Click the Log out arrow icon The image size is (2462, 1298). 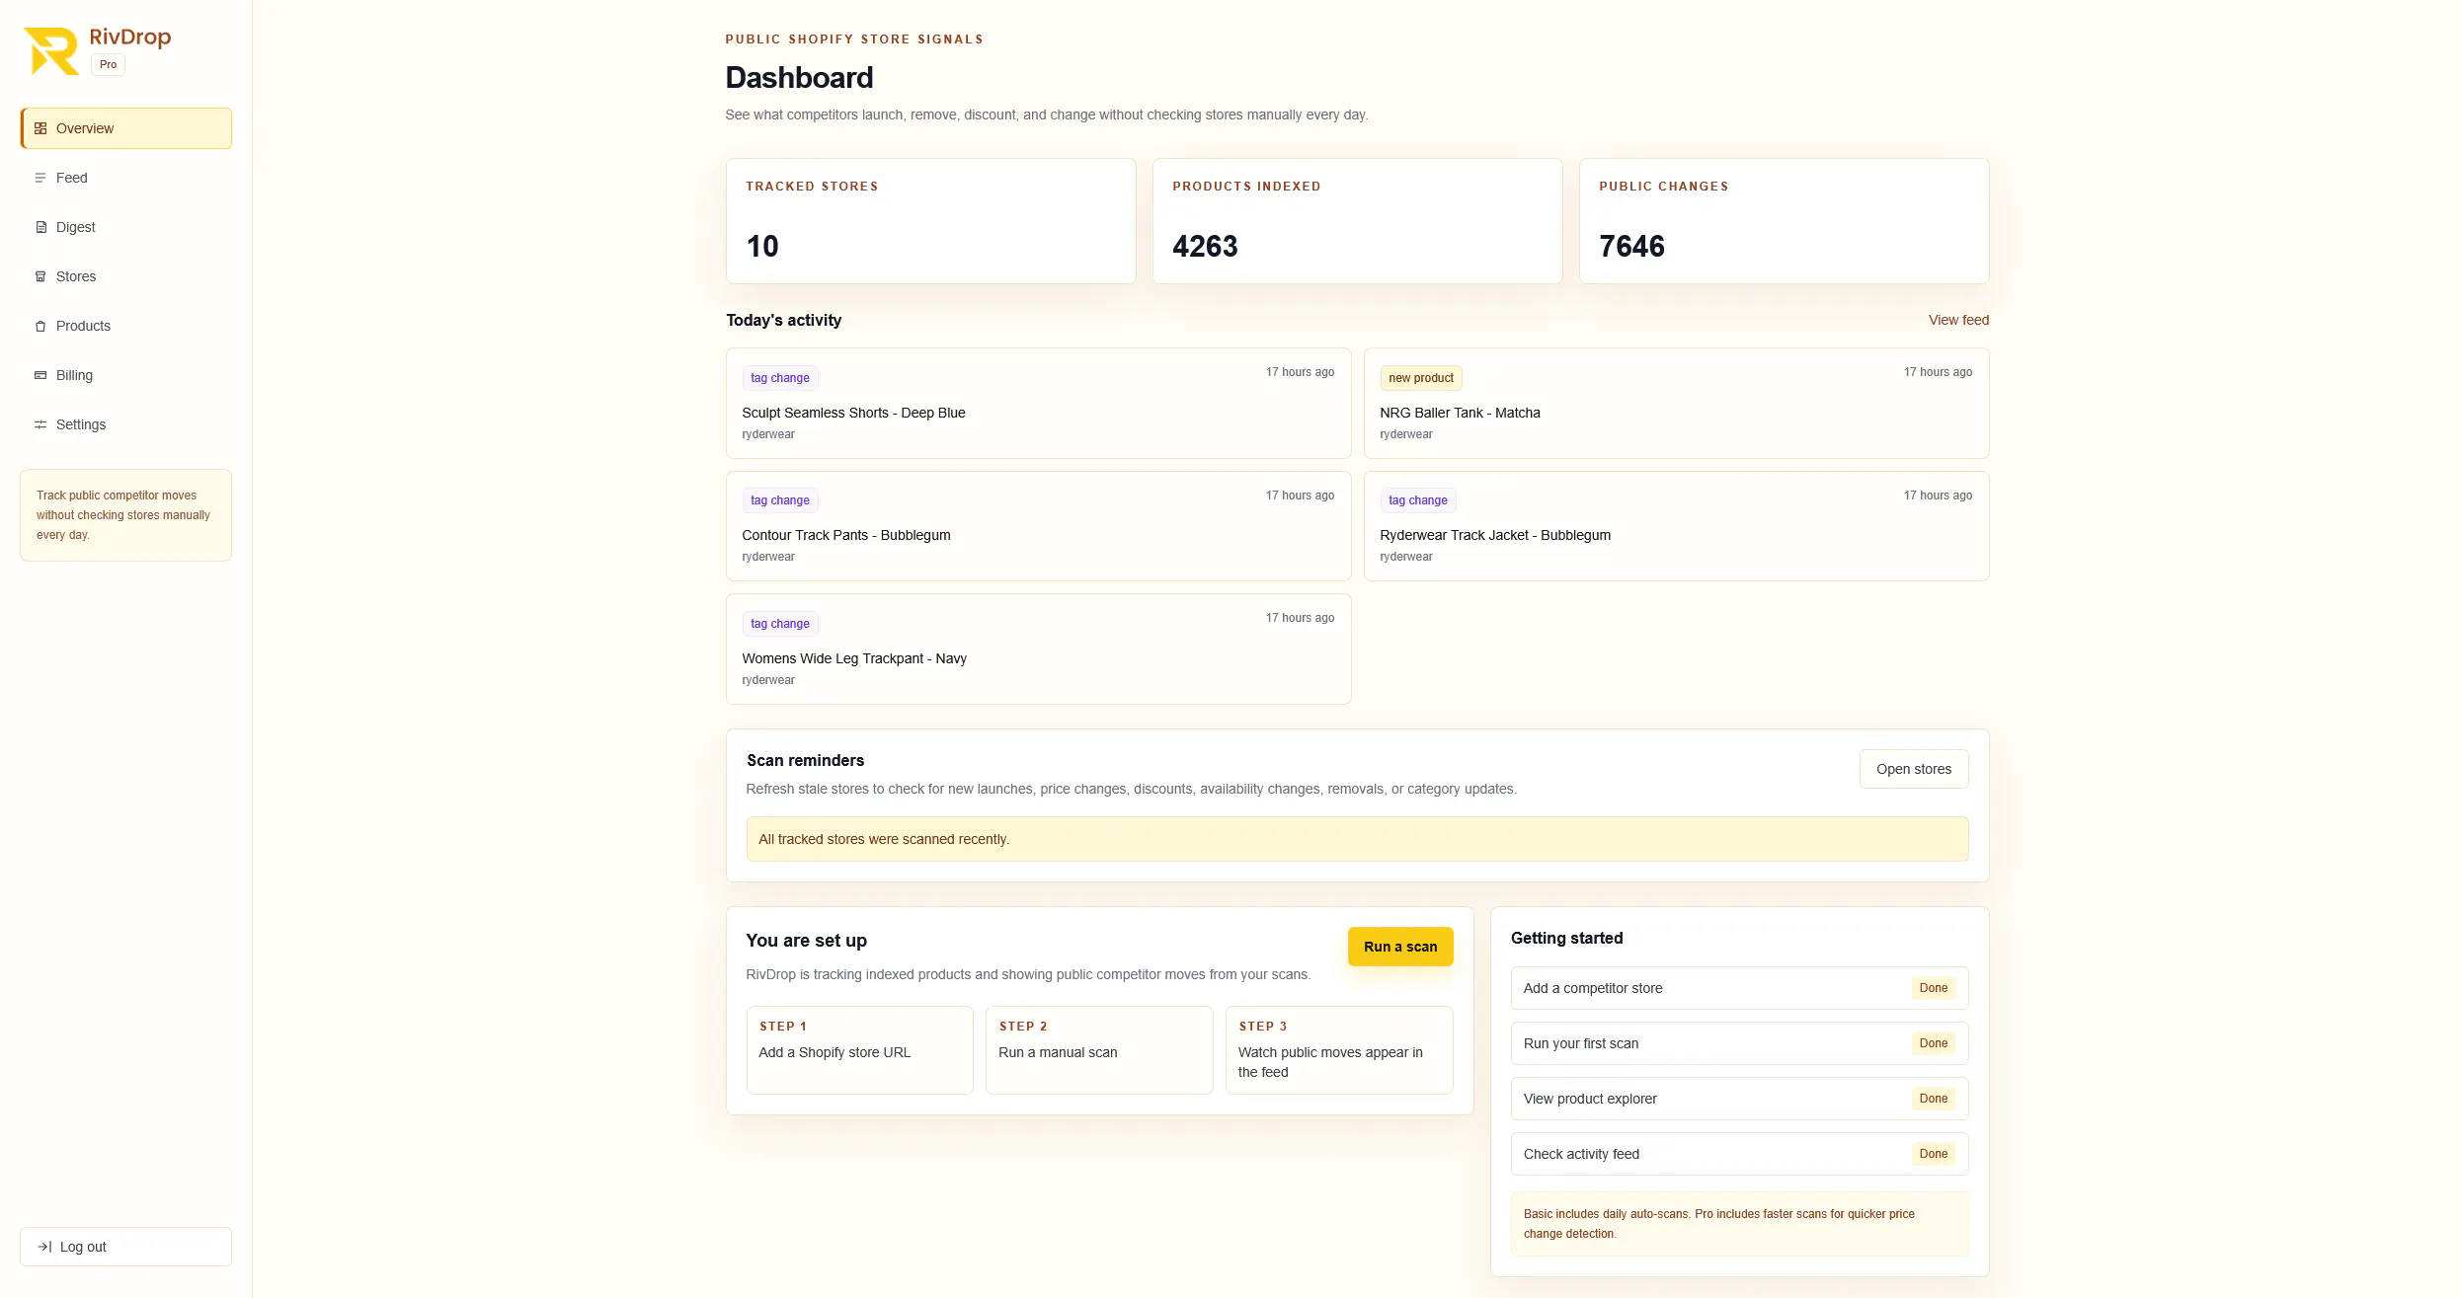[x=44, y=1247]
